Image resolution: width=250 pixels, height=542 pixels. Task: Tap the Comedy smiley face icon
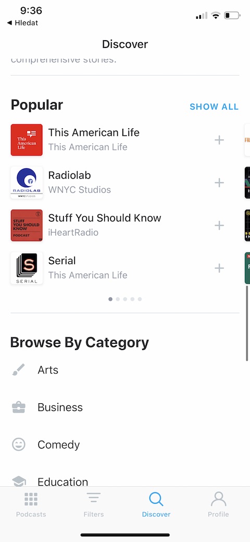tap(19, 444)
